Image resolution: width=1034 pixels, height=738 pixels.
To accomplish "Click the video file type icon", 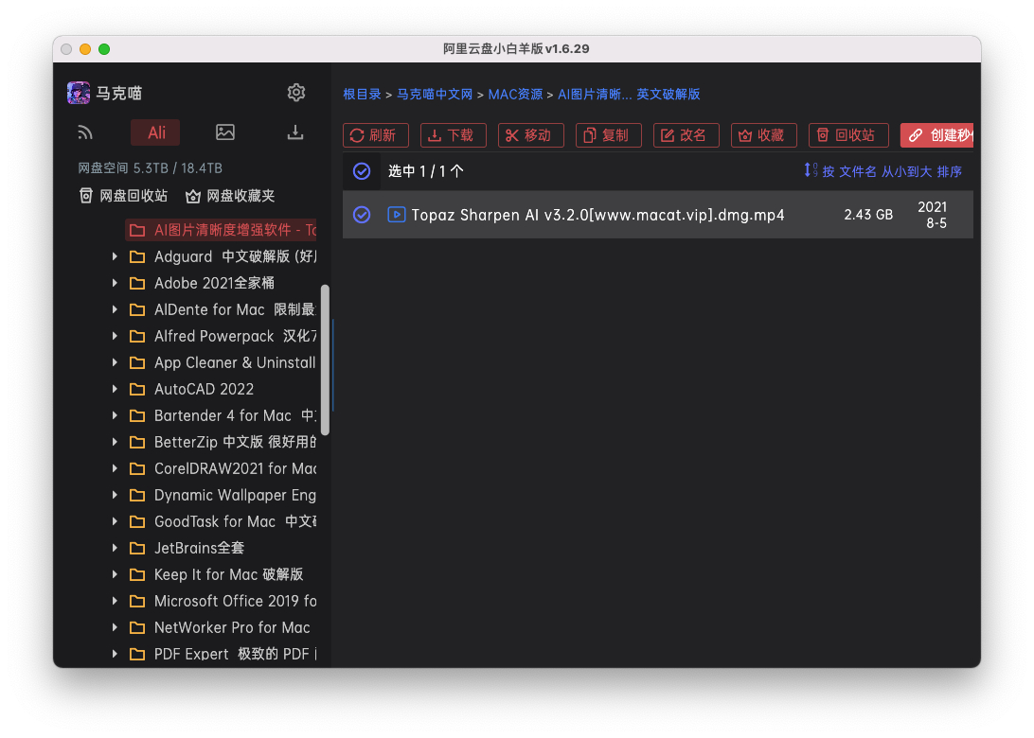I will click(397, 215).
